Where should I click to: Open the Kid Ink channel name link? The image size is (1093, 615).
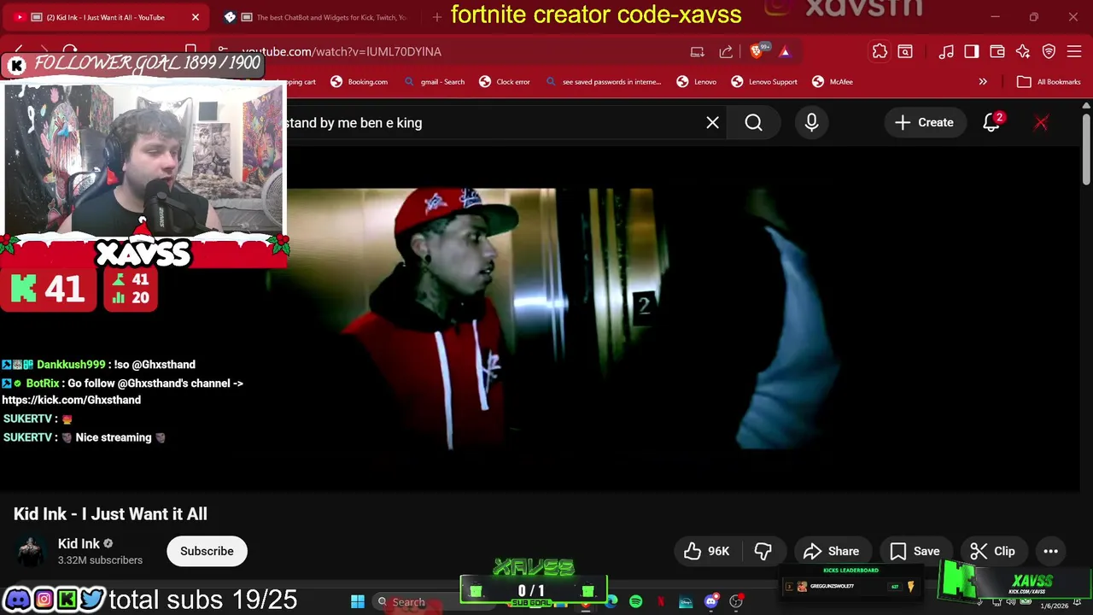tap(79, 543)
